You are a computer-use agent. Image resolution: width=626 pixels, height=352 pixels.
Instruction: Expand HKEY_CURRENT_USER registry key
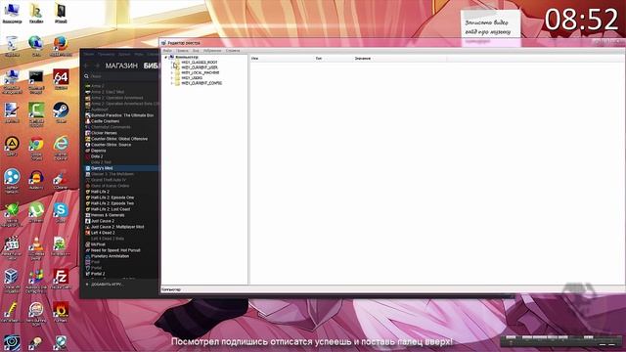click(172, 67)
